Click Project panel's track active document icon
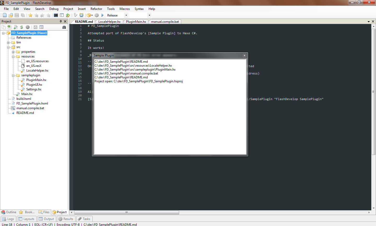This screenshot has height=226, width=376. coord(16,27)
